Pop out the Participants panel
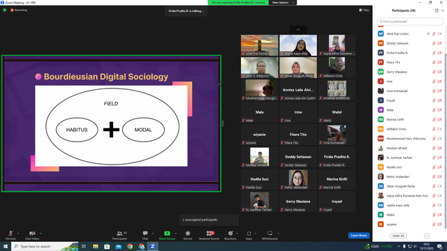This screenshot has width=447, height=251. [437, 10]
